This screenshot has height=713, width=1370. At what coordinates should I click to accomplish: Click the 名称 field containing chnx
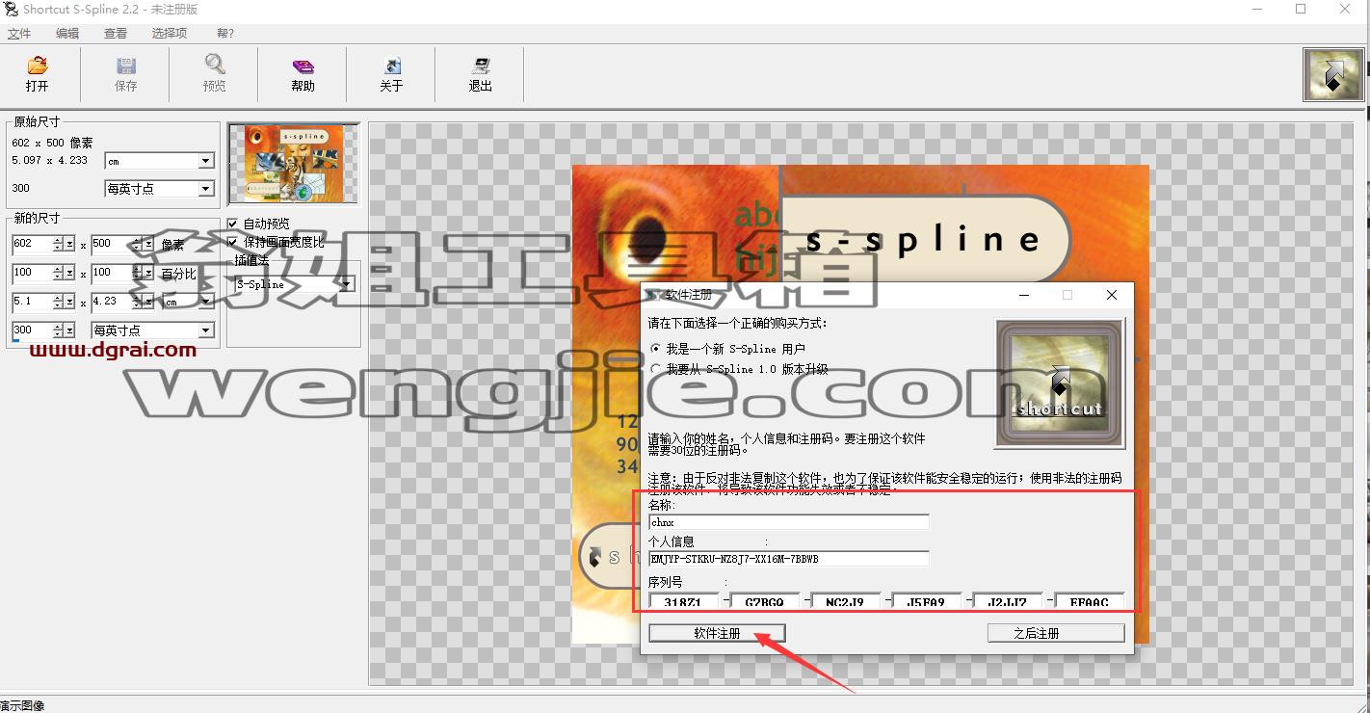tap(789, 522)
